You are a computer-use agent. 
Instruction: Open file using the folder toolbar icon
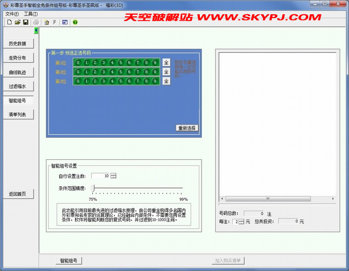click(x=17, y=22)
